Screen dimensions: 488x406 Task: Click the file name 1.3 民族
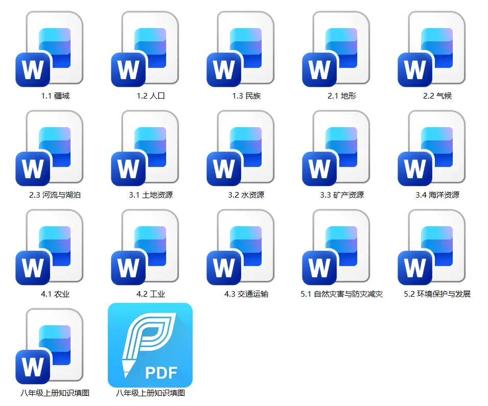(x=246, y=96)
